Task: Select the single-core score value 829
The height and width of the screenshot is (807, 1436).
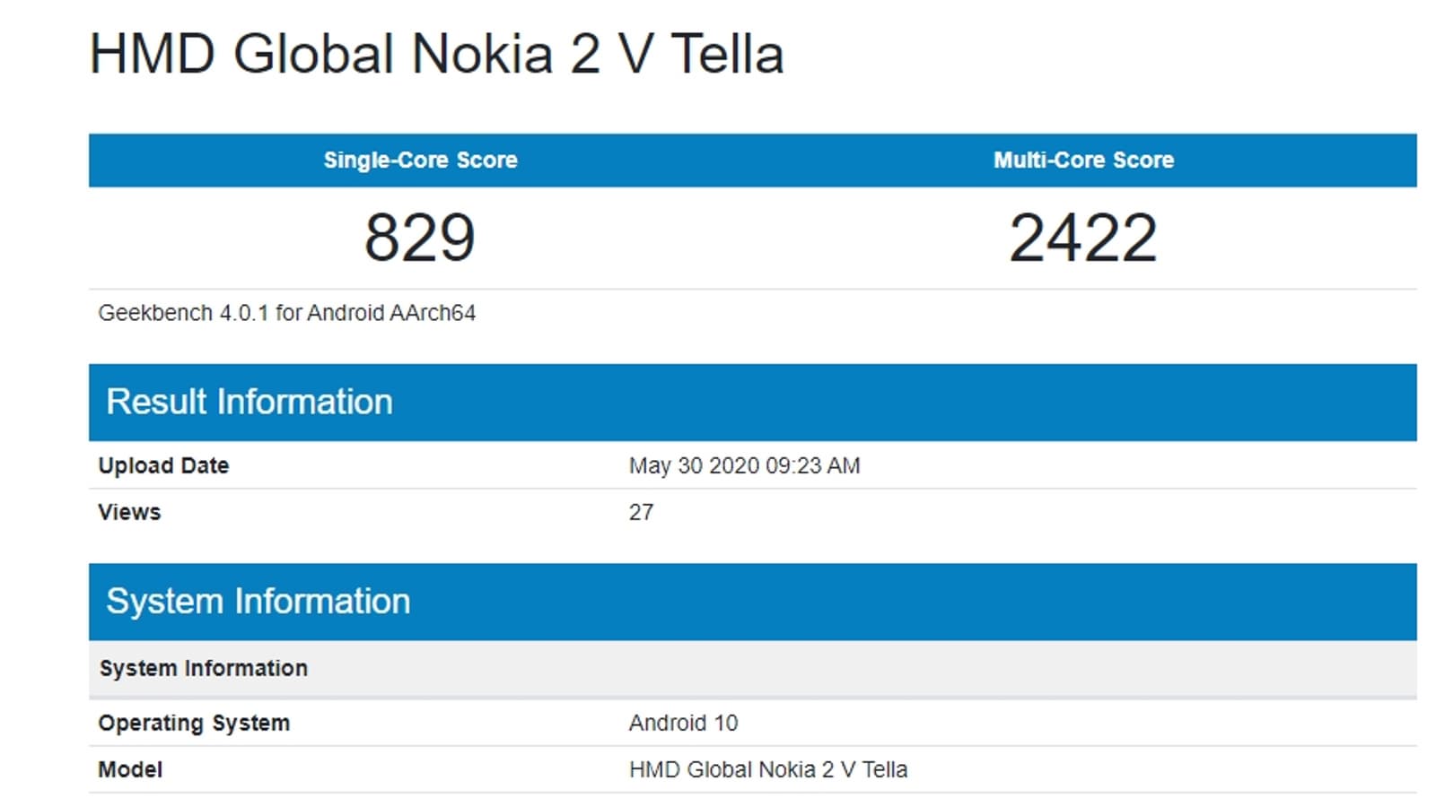Action: (419, 238)
